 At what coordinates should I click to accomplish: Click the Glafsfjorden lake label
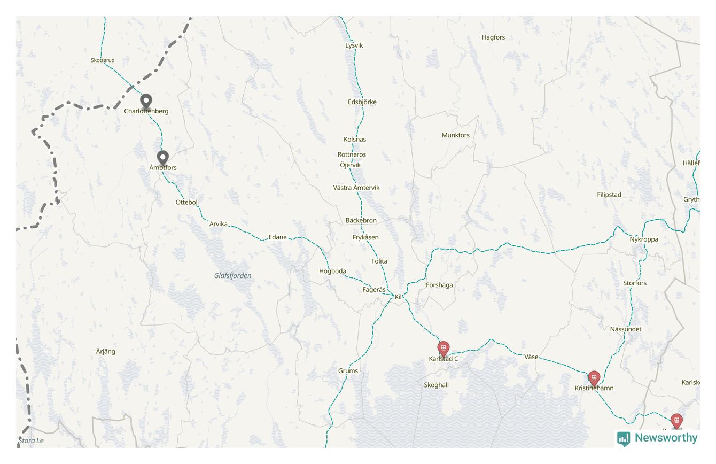coord(232,276)
